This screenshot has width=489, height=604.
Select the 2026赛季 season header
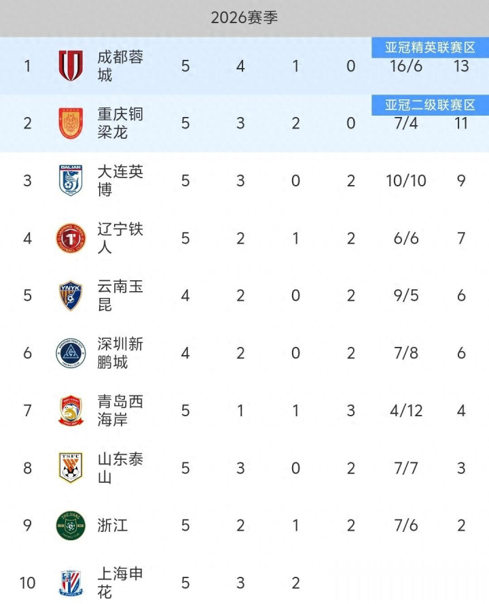[244, 18]
